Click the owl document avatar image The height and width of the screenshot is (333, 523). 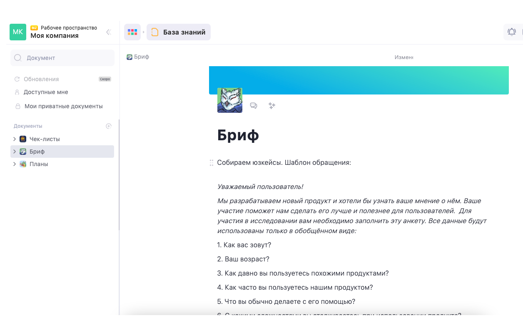tap(230, 100)
